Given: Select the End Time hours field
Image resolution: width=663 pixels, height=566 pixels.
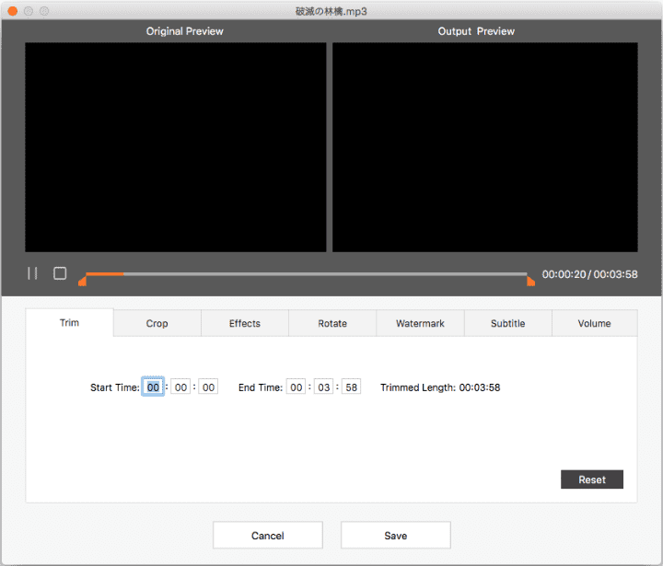Looking at the screenshot, I should click(x=296, y=387).
